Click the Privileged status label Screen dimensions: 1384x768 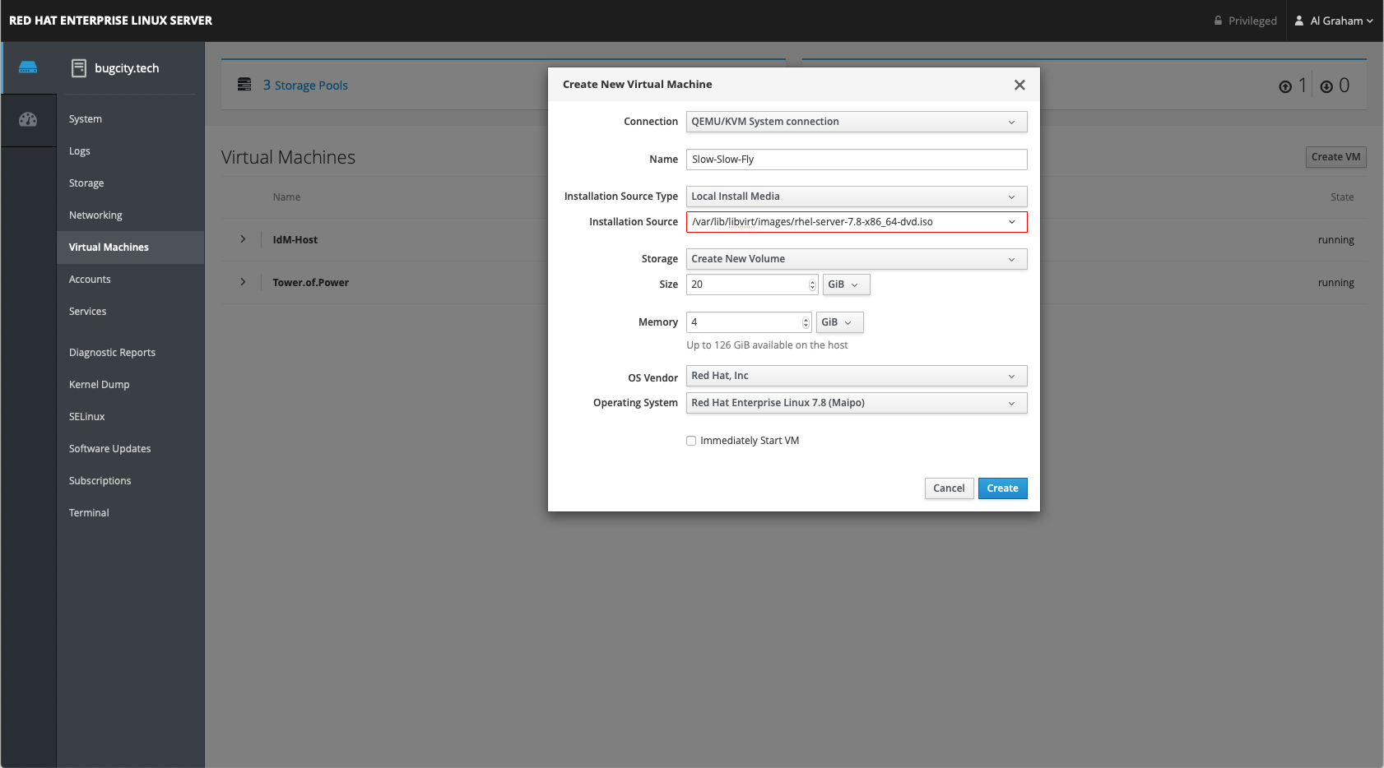coord(1252,21)
